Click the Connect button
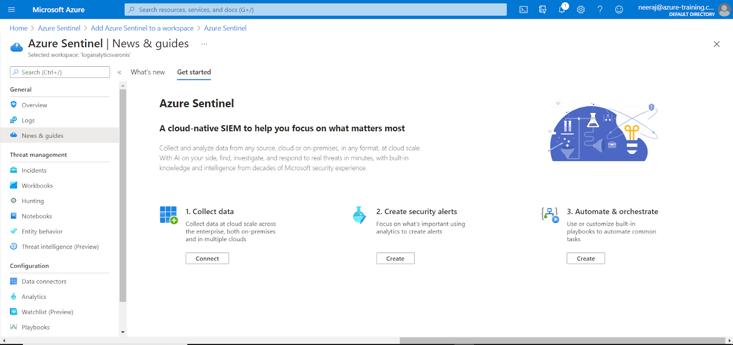 207,259
